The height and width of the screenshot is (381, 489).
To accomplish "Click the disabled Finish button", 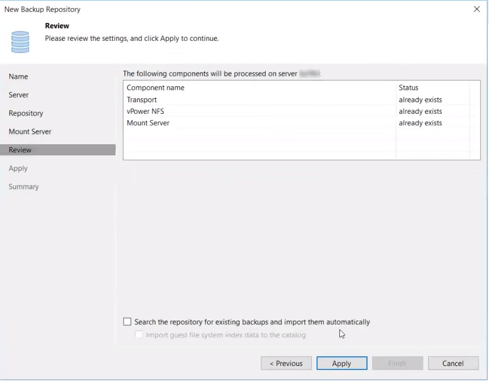I will coord(397,363).
